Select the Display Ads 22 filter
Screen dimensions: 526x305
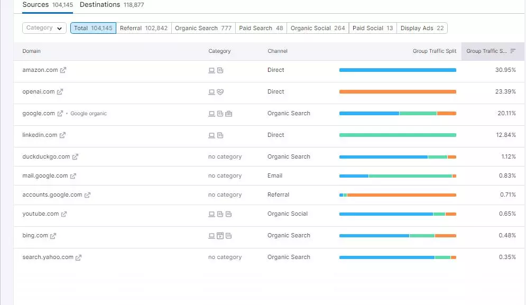(422, 28)
